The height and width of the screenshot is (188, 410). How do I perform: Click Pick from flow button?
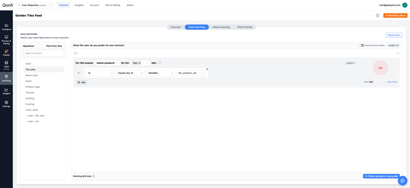tap(54, 46)
